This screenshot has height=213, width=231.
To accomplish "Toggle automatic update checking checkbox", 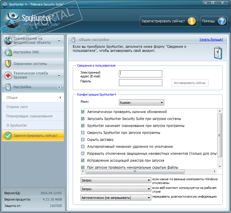I will 83,112.
